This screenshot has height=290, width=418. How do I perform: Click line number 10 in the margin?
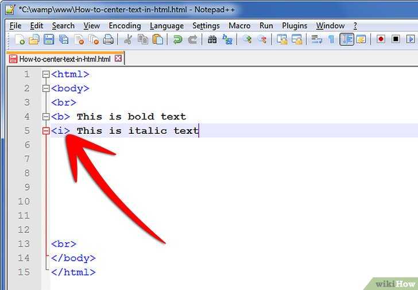24,201
